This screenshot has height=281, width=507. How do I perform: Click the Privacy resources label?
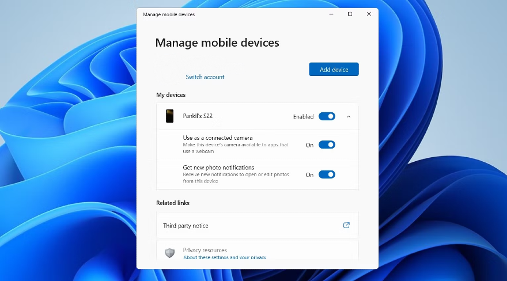(205, 250)
